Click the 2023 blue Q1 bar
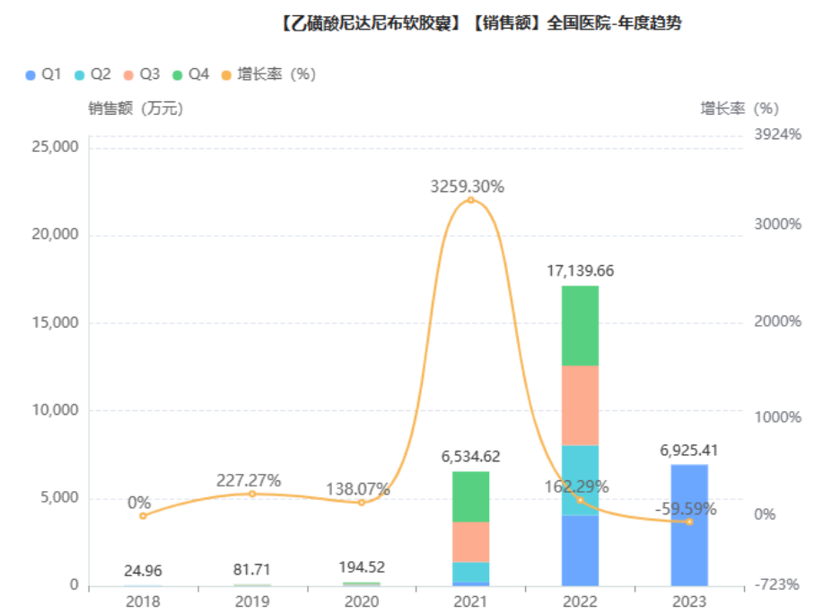The width and height of the screenshot is (832, 614). 689,525
